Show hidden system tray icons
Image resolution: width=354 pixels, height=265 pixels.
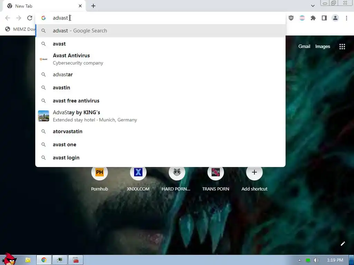tap(299, 260)
